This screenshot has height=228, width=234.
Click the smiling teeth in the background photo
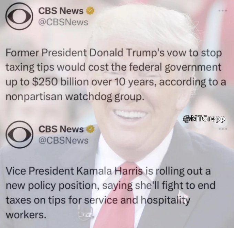[x=130, y=115]
